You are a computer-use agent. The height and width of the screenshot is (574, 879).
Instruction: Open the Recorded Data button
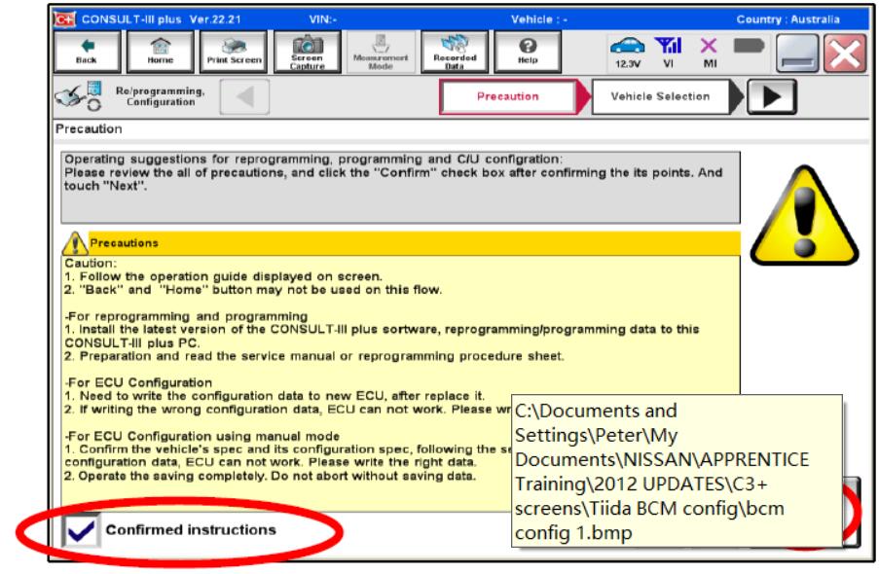pyautogui.click(x=455, y=52)
